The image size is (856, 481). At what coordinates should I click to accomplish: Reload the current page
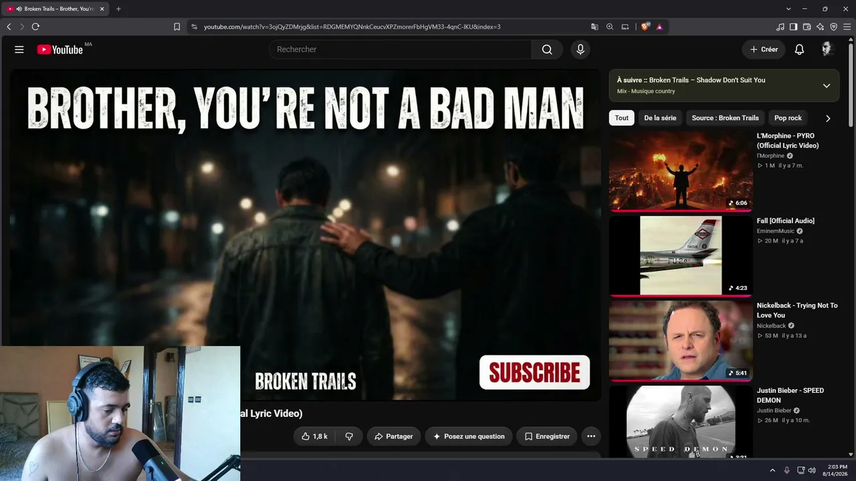point(35,27)
